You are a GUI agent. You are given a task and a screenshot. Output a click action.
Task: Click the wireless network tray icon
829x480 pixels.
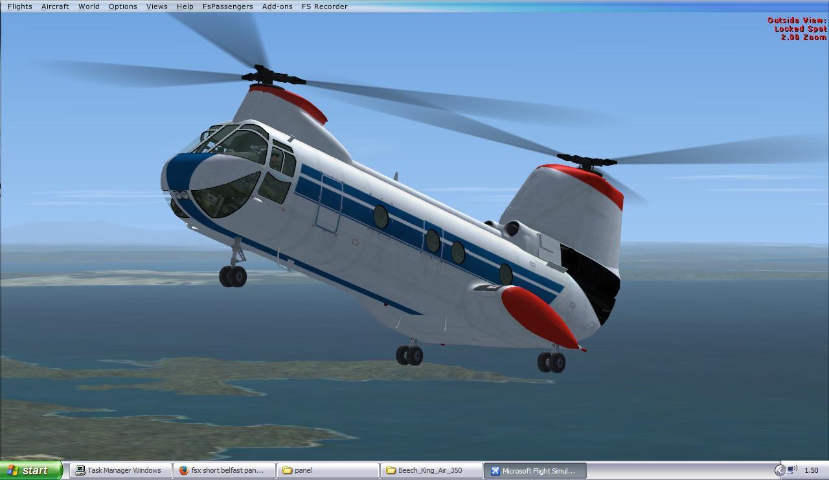(792, 470)
